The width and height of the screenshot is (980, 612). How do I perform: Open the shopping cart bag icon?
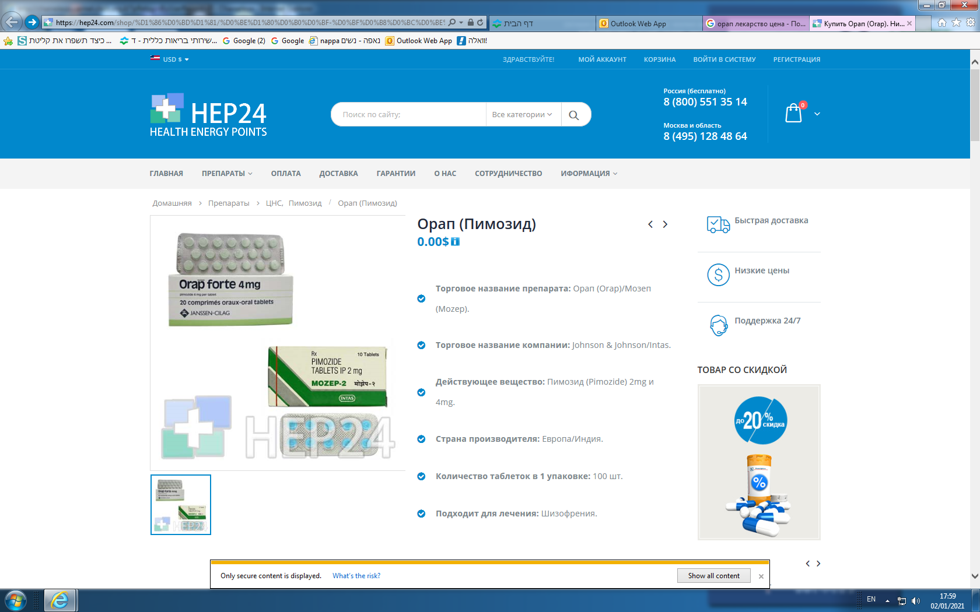pos(794,112)
